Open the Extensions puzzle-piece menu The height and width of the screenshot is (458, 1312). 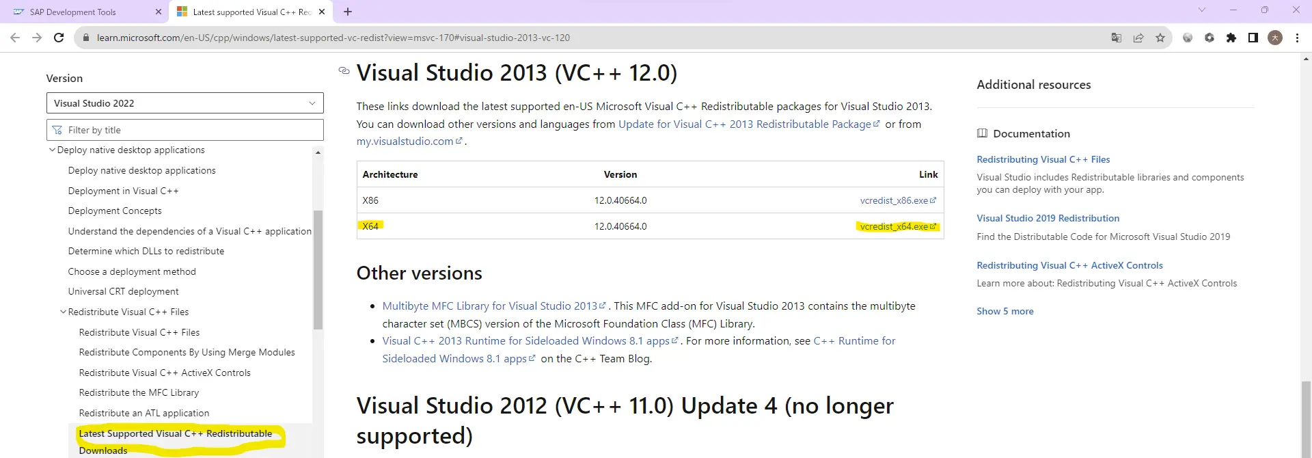pos(1231,38)
